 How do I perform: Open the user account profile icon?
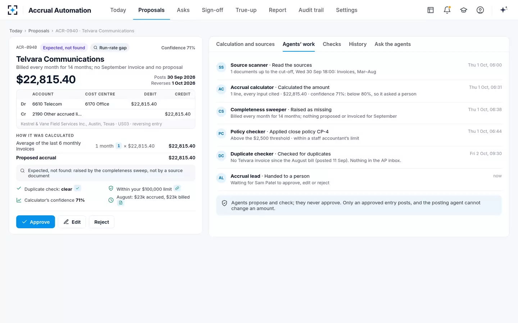click(480, 10)
